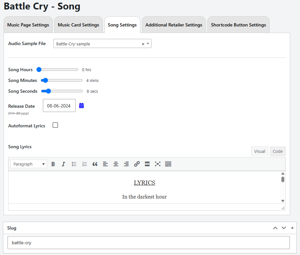300x255 pixels.
Task: Adjust the Song Hours slider
Action: tap(57, 70)
